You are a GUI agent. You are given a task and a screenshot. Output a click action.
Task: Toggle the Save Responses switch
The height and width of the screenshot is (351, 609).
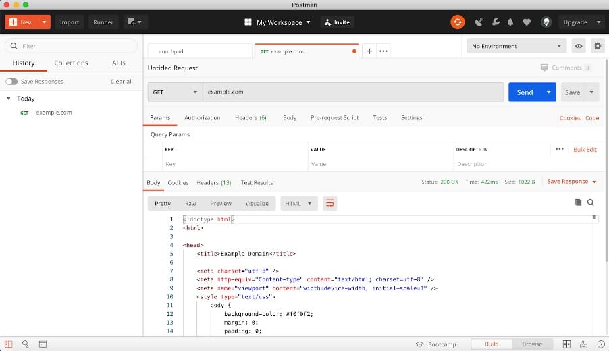11,82
